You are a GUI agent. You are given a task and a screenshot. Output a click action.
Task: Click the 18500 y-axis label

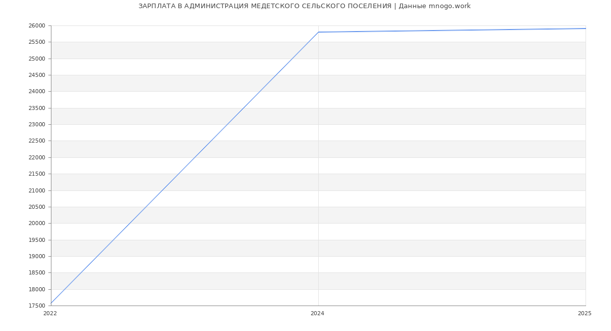[x=37, y=272]
